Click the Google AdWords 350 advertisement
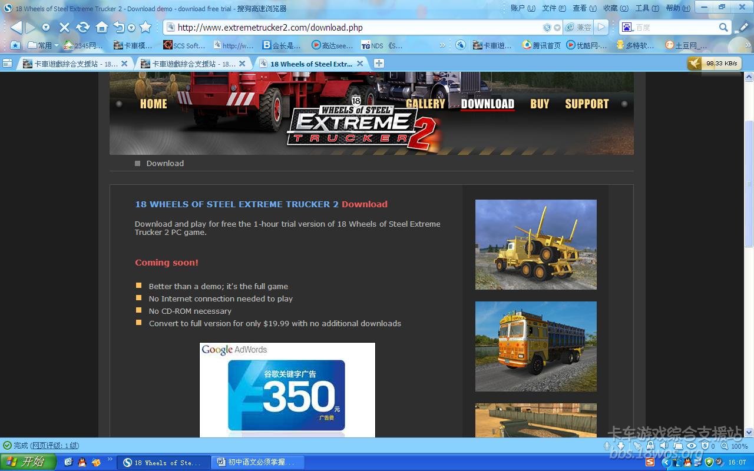 click(287, 390)
